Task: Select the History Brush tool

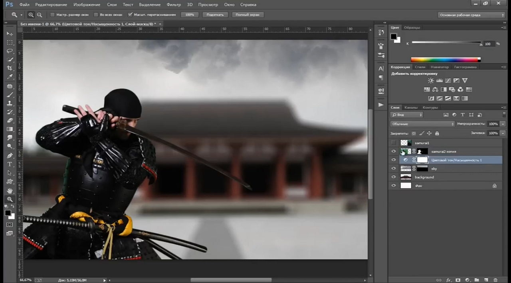Action: [x=10, y=112]
